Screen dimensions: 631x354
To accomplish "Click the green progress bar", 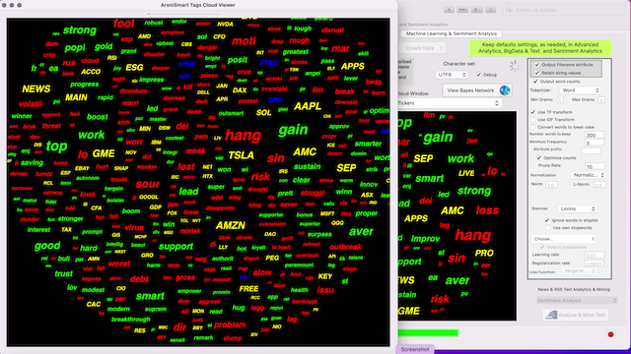I will (428, 332).
